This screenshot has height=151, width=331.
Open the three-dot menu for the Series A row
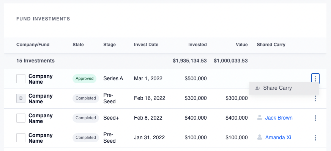pos(315,79)
